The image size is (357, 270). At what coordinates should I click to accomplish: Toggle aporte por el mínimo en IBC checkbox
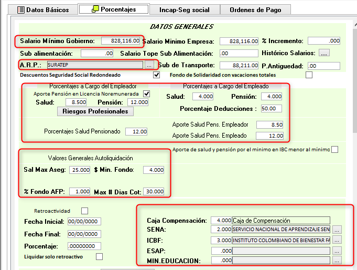tap(334, 150)
